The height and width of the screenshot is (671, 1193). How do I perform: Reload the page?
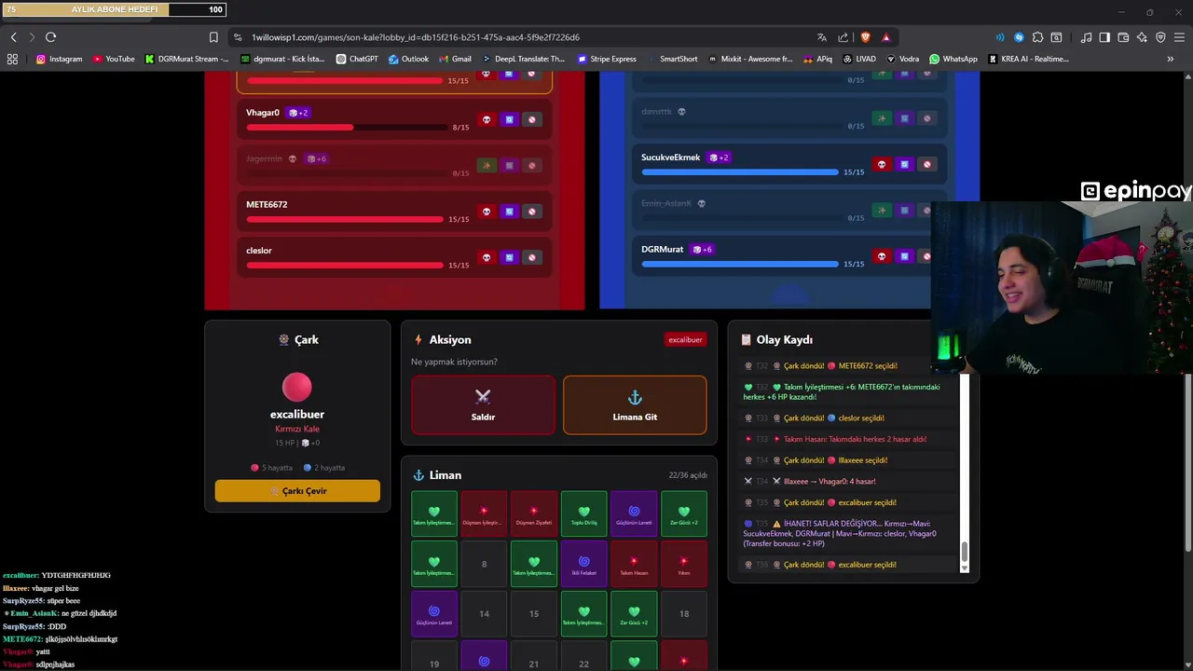pyautogui.click(x=50, y=37)
